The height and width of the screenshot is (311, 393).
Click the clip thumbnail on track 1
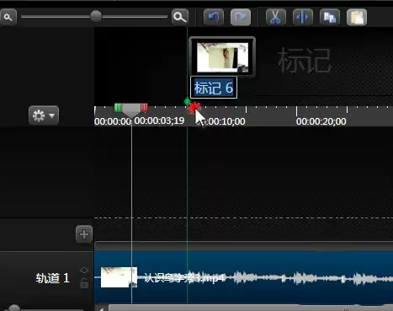119,277
